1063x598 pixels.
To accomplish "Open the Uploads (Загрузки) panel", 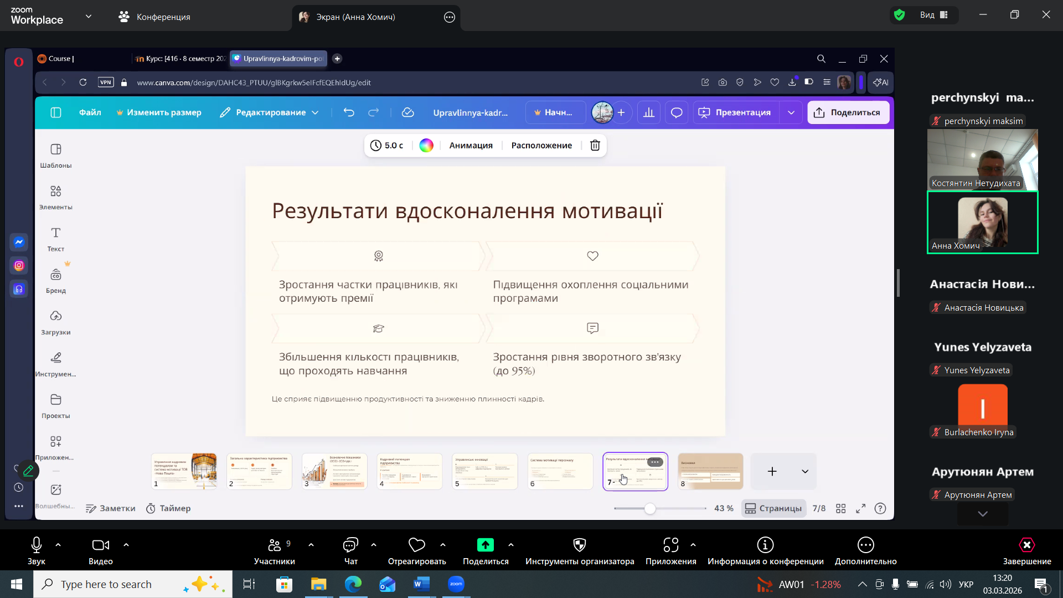I will 55,322.
